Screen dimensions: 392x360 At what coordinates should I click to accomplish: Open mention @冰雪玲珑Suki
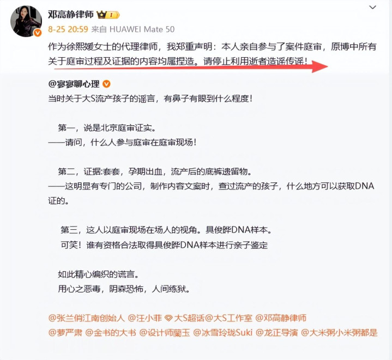[x=223, y=333]
